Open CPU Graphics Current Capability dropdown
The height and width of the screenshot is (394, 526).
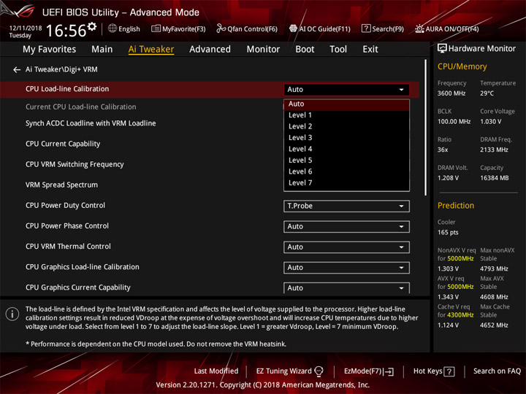(x=346, y=288)
